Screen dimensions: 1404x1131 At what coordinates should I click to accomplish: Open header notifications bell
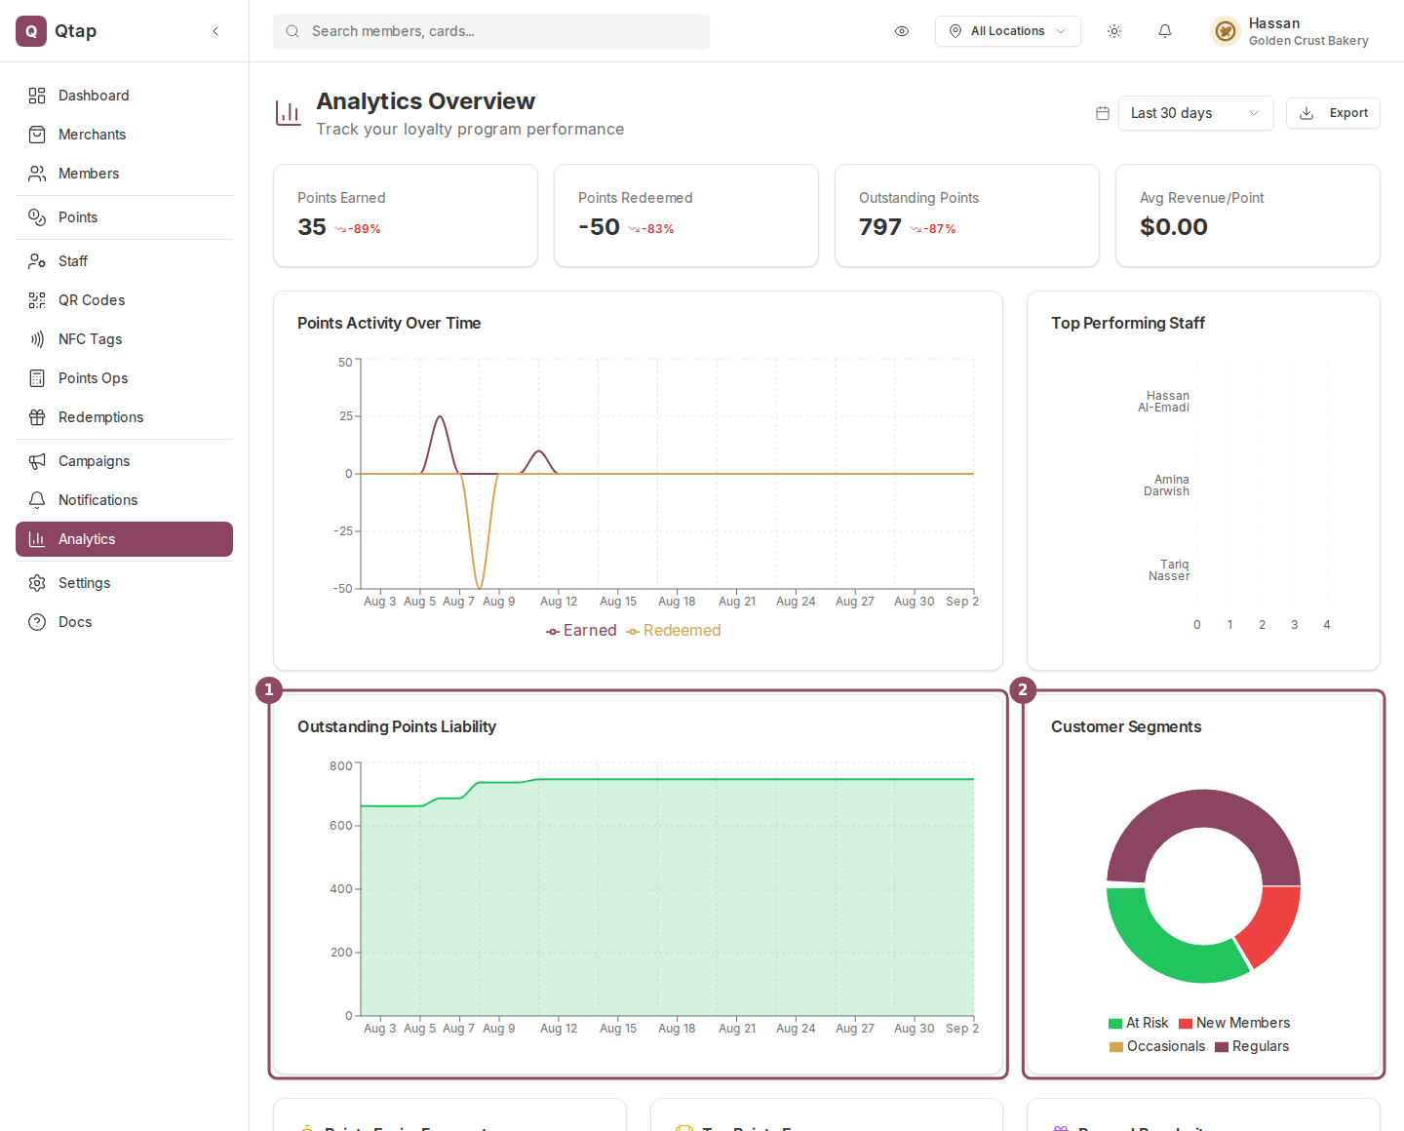tap(1165, 31)
